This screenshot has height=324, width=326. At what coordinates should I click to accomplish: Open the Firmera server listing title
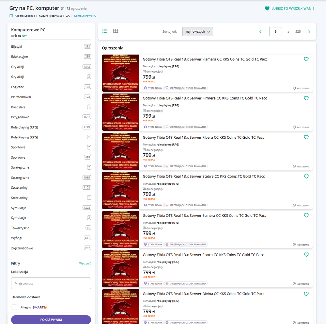coord(205,98)
